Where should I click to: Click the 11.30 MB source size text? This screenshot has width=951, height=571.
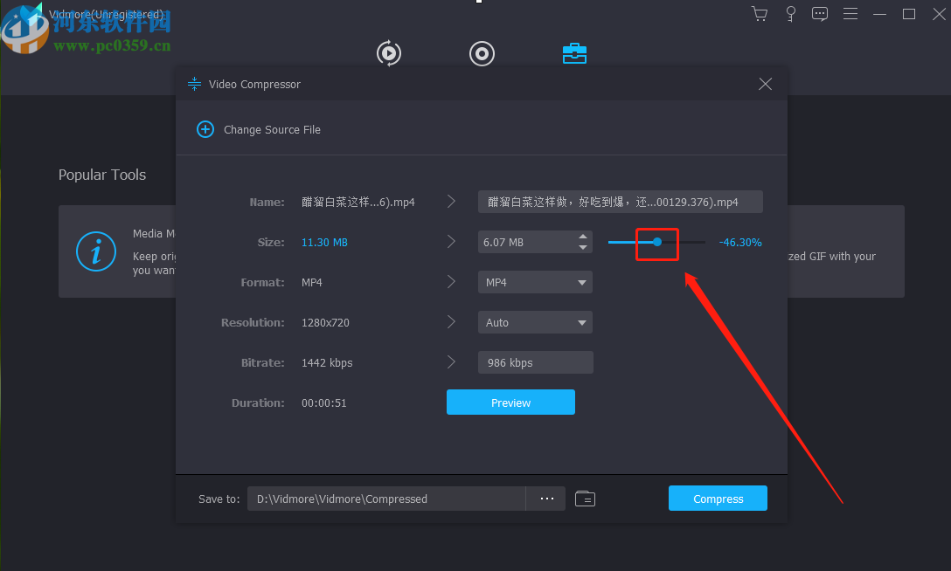tap(324, 242)
